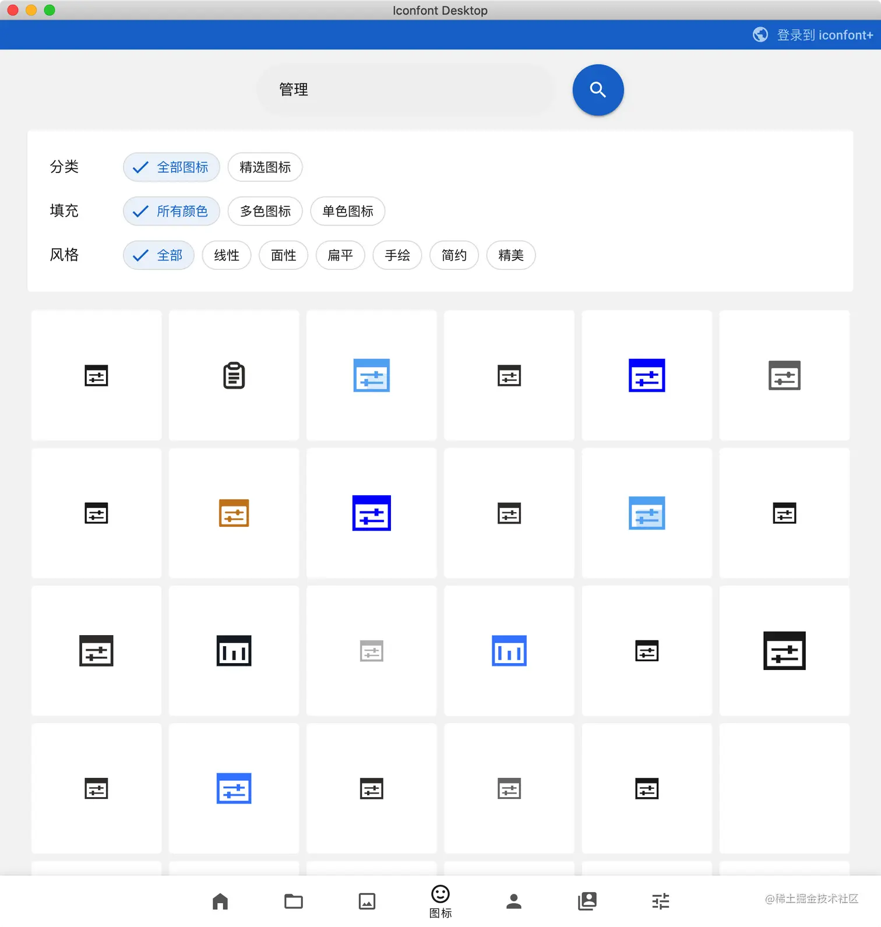Select the 精选图标 category chip
Screen dimensions: 881x927
tap(265, 167)
